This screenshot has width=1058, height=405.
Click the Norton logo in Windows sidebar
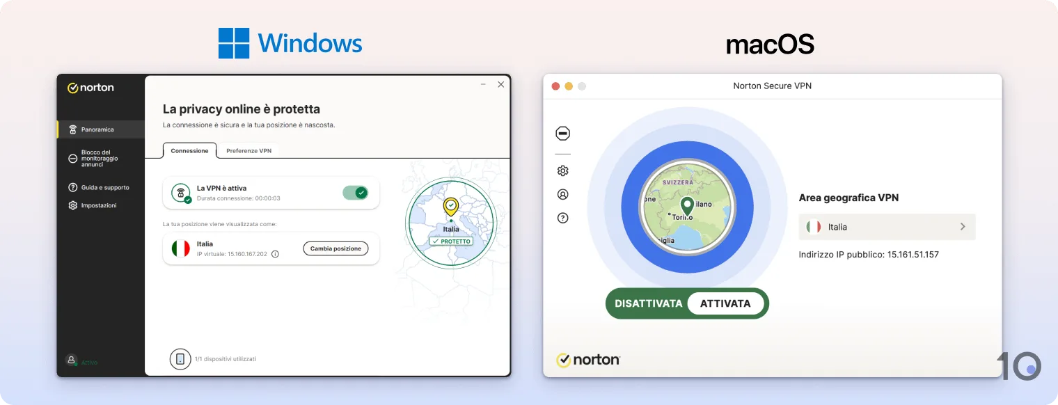[90, 88]
